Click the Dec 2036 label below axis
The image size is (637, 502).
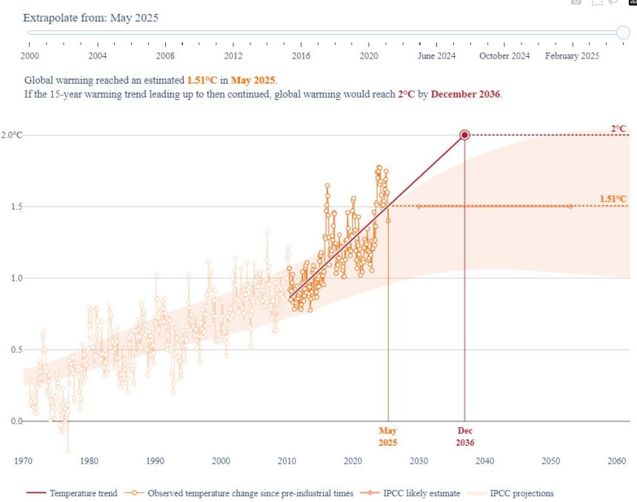coord(464,436)
